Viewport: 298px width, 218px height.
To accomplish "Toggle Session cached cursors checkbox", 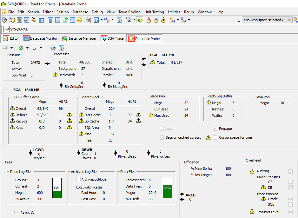I will (x=162, y=137).
